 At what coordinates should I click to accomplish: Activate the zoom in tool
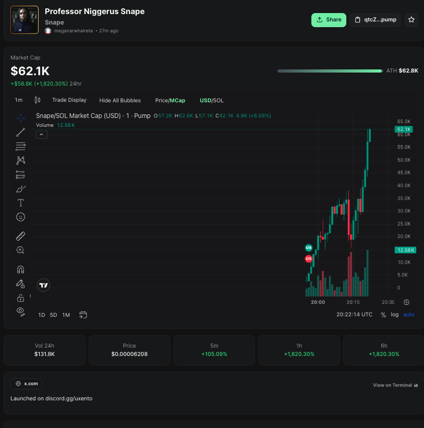[x=21, y=250]
